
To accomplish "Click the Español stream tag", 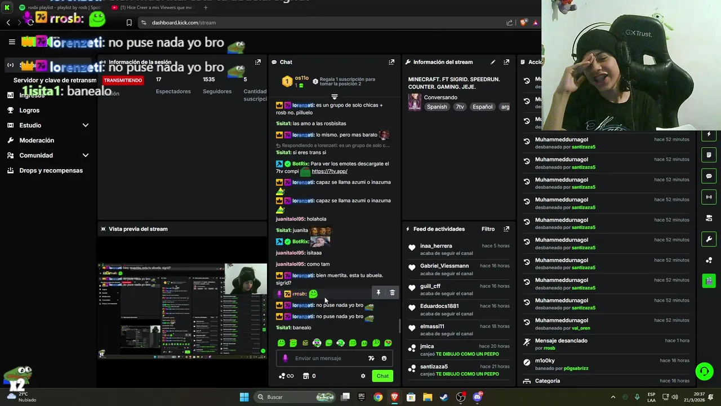I will [482, 107].
